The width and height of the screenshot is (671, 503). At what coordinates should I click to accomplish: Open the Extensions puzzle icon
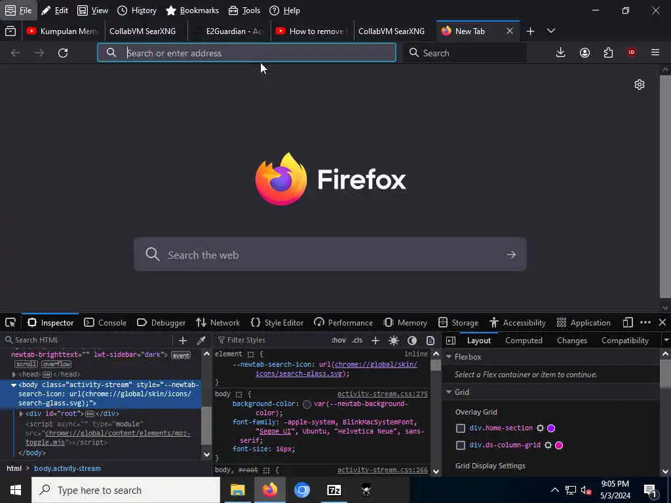pos(608,52)
